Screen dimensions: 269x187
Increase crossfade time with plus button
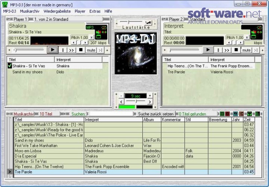pos(150,96)
